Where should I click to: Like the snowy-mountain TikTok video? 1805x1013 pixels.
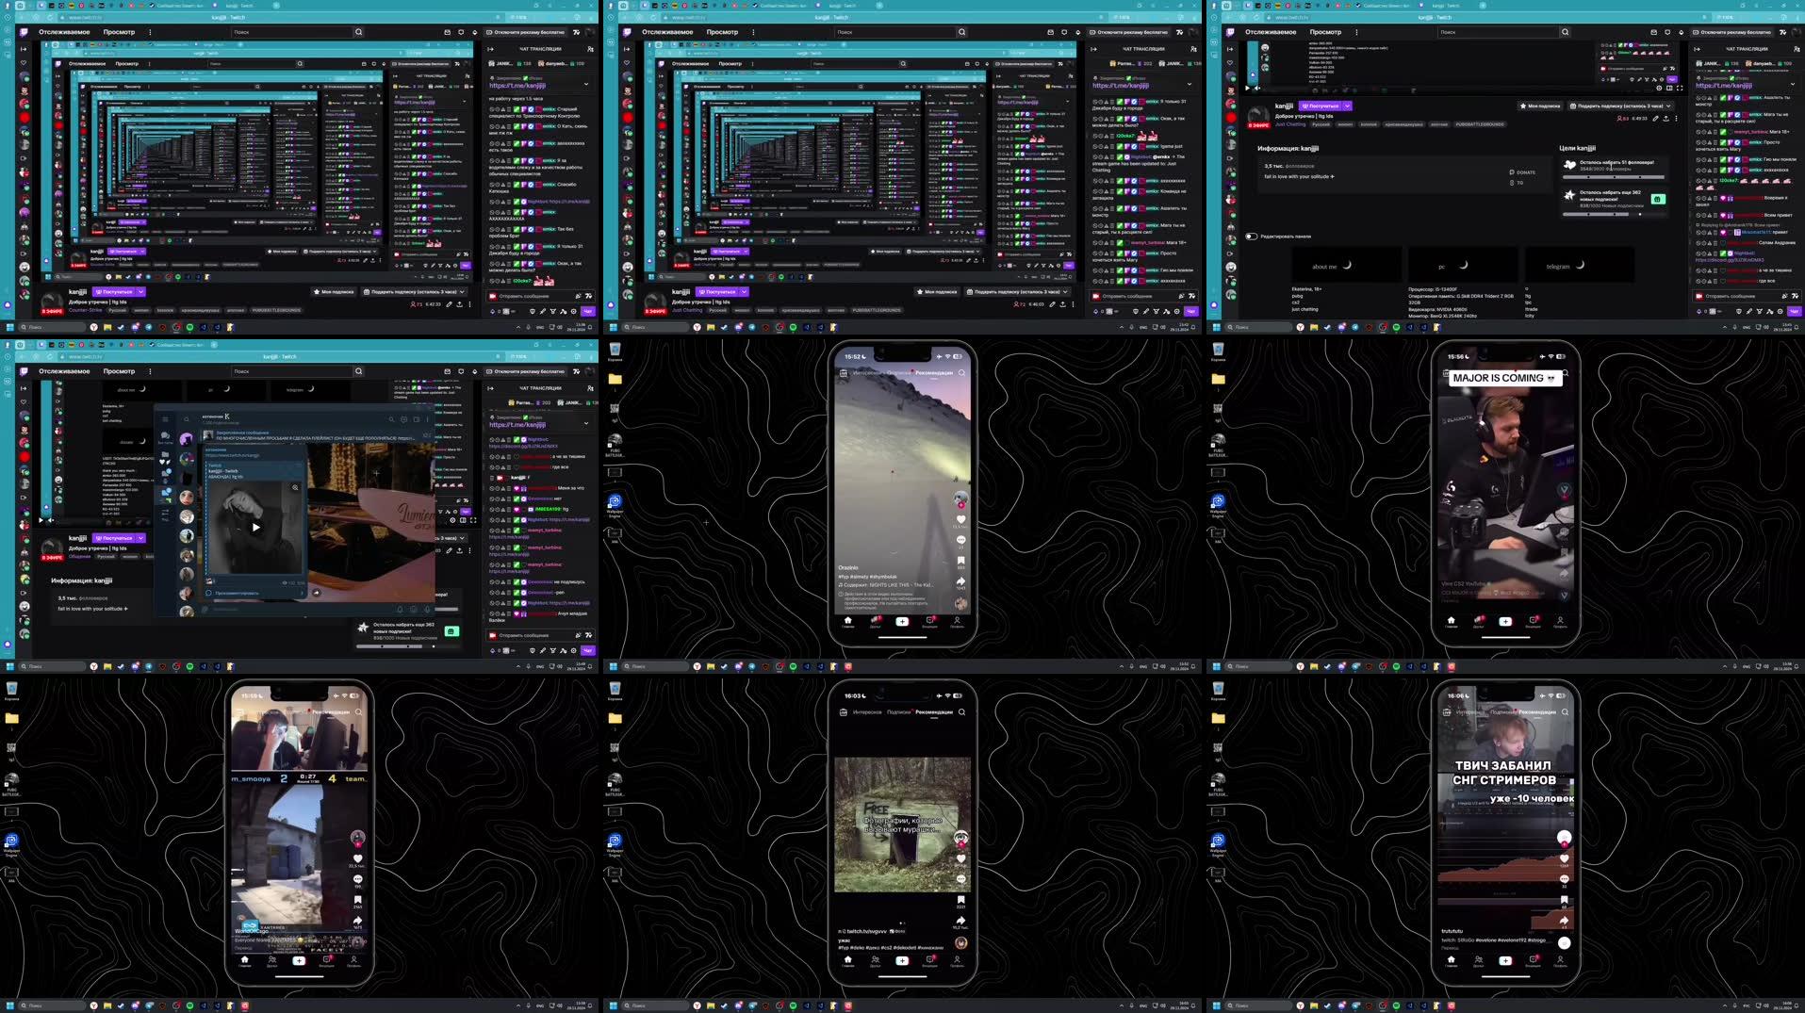(960, 519)
